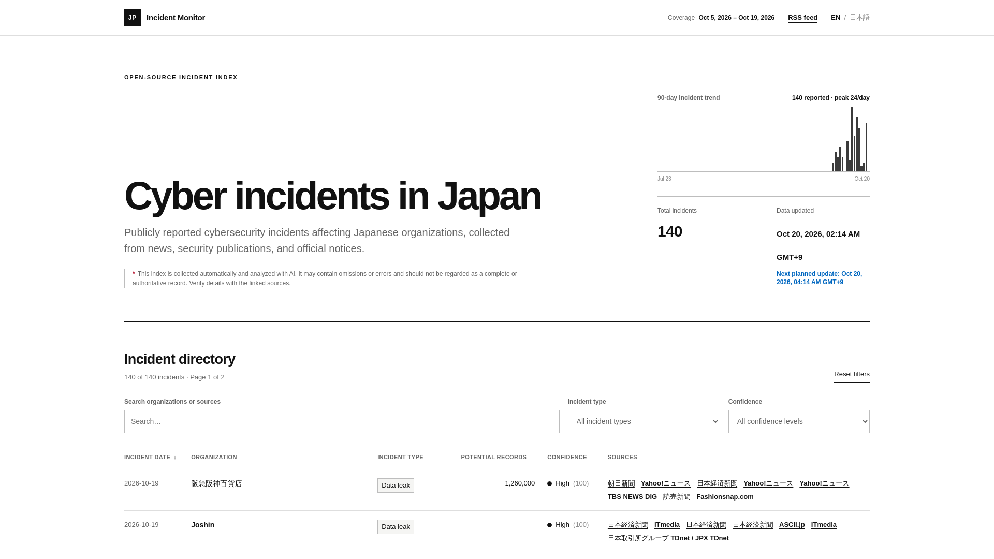Screen dimensions: 994x559
Task: Click Reset filters
Action: click(852, 374)
